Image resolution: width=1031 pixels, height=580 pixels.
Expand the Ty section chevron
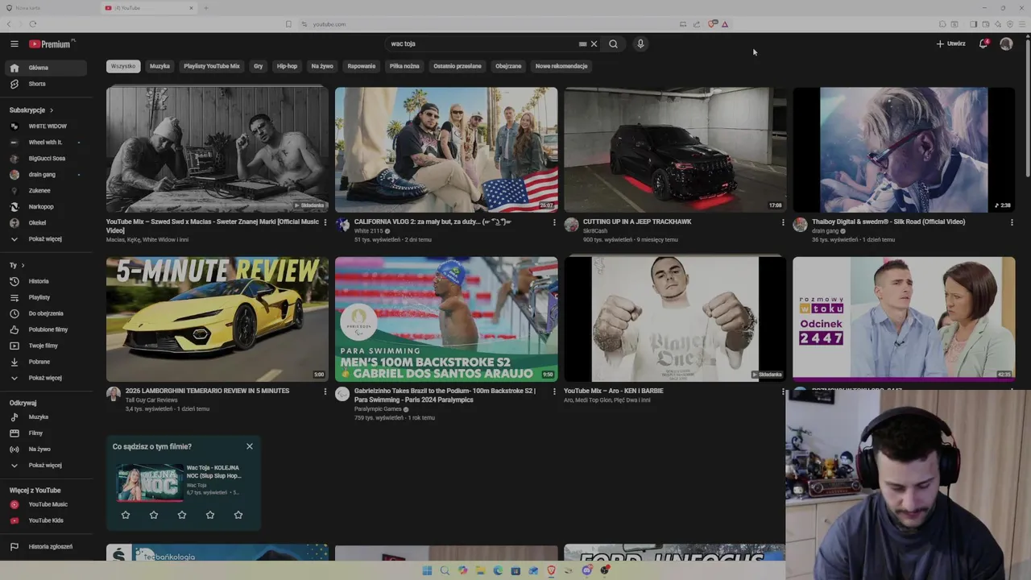point(23,265)
